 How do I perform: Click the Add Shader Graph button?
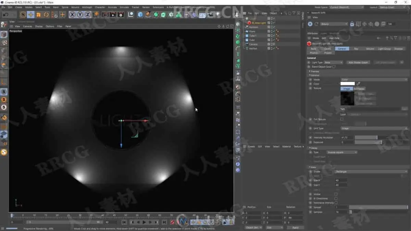(x=358, y=63)
